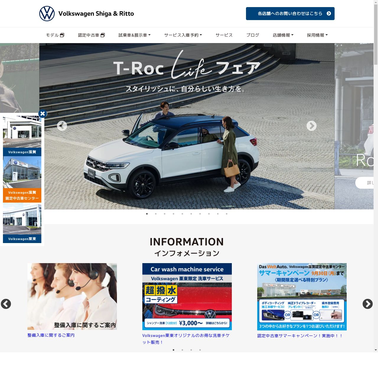Expand the 試乗車&展示車 dropdown
This screenshot has height=378, width=378.
tap(134, 35)
